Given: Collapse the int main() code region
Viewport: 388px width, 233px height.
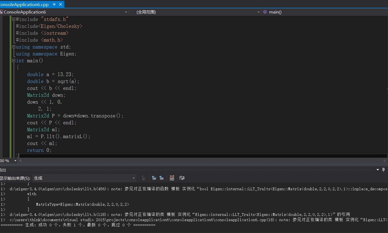Looking at the screenshot, I should pyautogui.click(x=13, y=61).
